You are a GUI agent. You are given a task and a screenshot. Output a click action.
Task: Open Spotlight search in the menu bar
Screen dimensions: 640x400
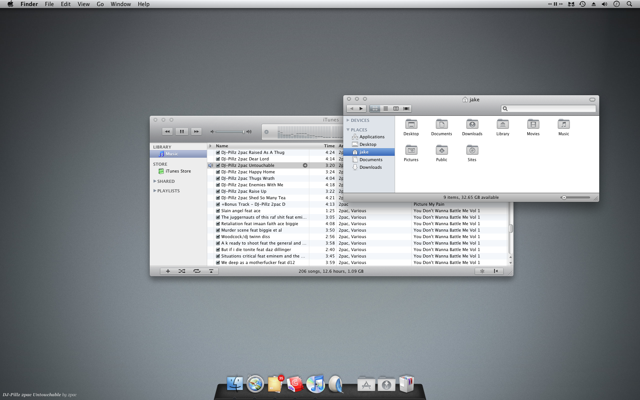point(629,4)
